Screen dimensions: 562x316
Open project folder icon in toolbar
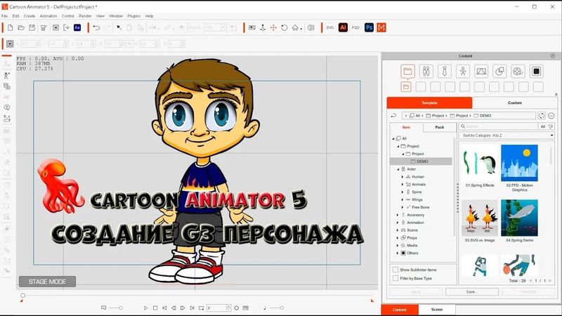[x=21, y=27]
